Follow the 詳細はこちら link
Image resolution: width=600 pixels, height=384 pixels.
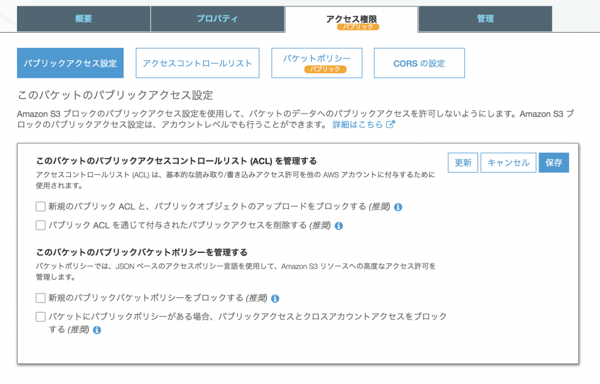(x=357, y=125)
